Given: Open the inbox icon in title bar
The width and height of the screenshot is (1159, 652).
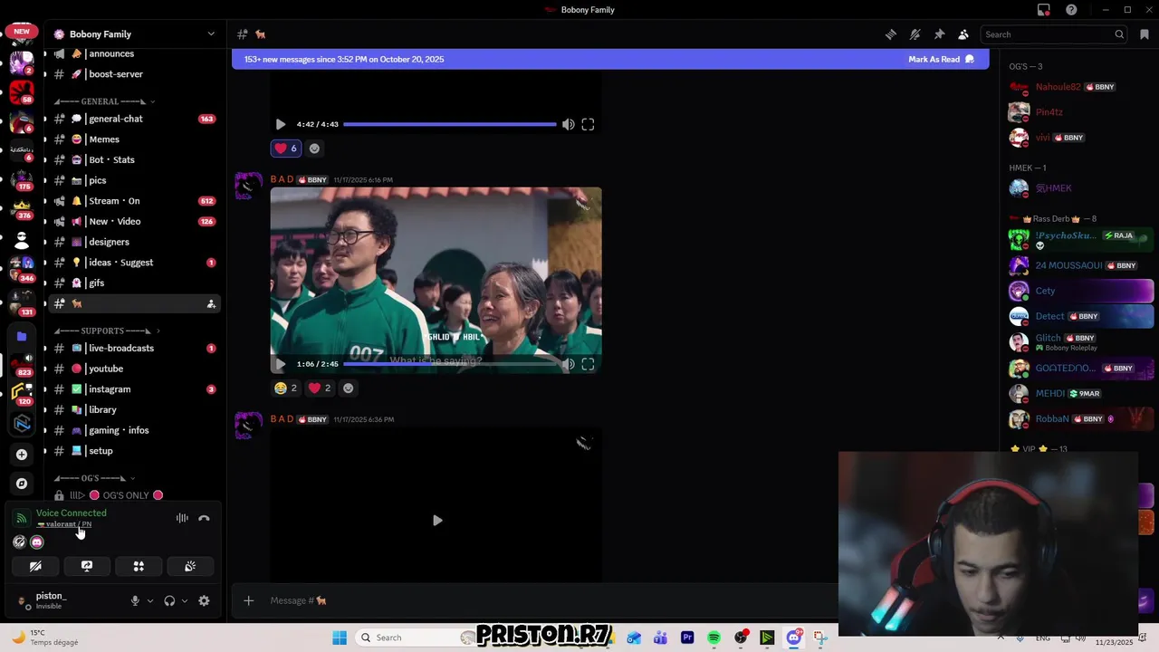Looking at the screenshot, I should [1044, 10].
